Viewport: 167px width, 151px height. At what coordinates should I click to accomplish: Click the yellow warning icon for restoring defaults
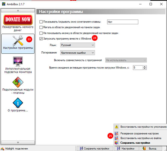point(117,127)
